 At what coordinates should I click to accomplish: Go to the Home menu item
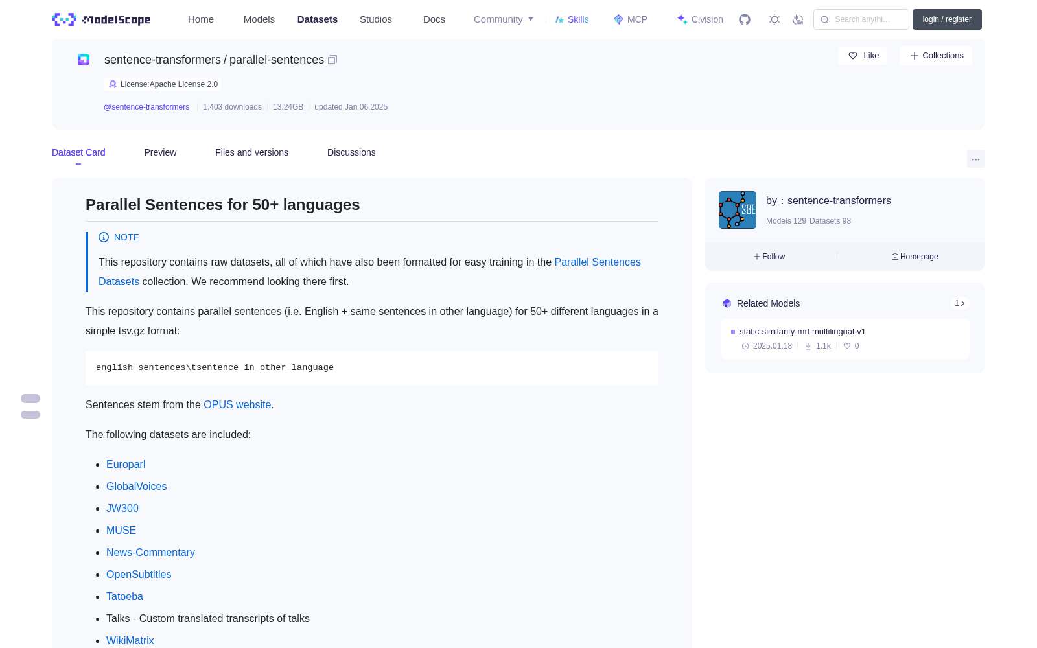pyautogui.click(x=201, y=19)
